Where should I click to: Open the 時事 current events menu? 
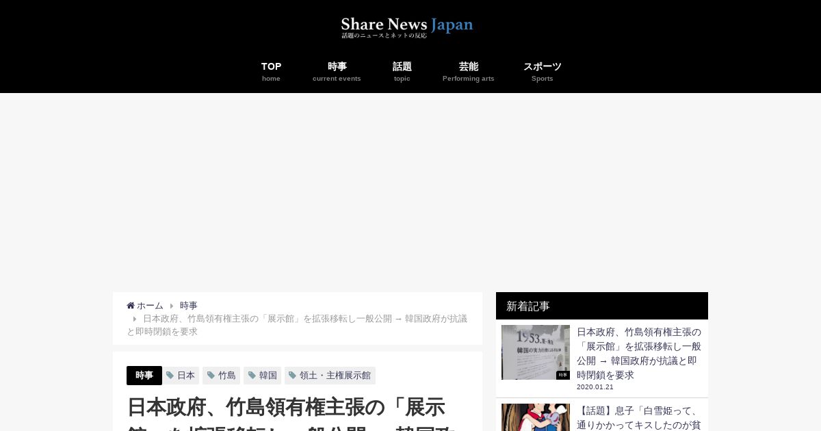coord(337,72)
